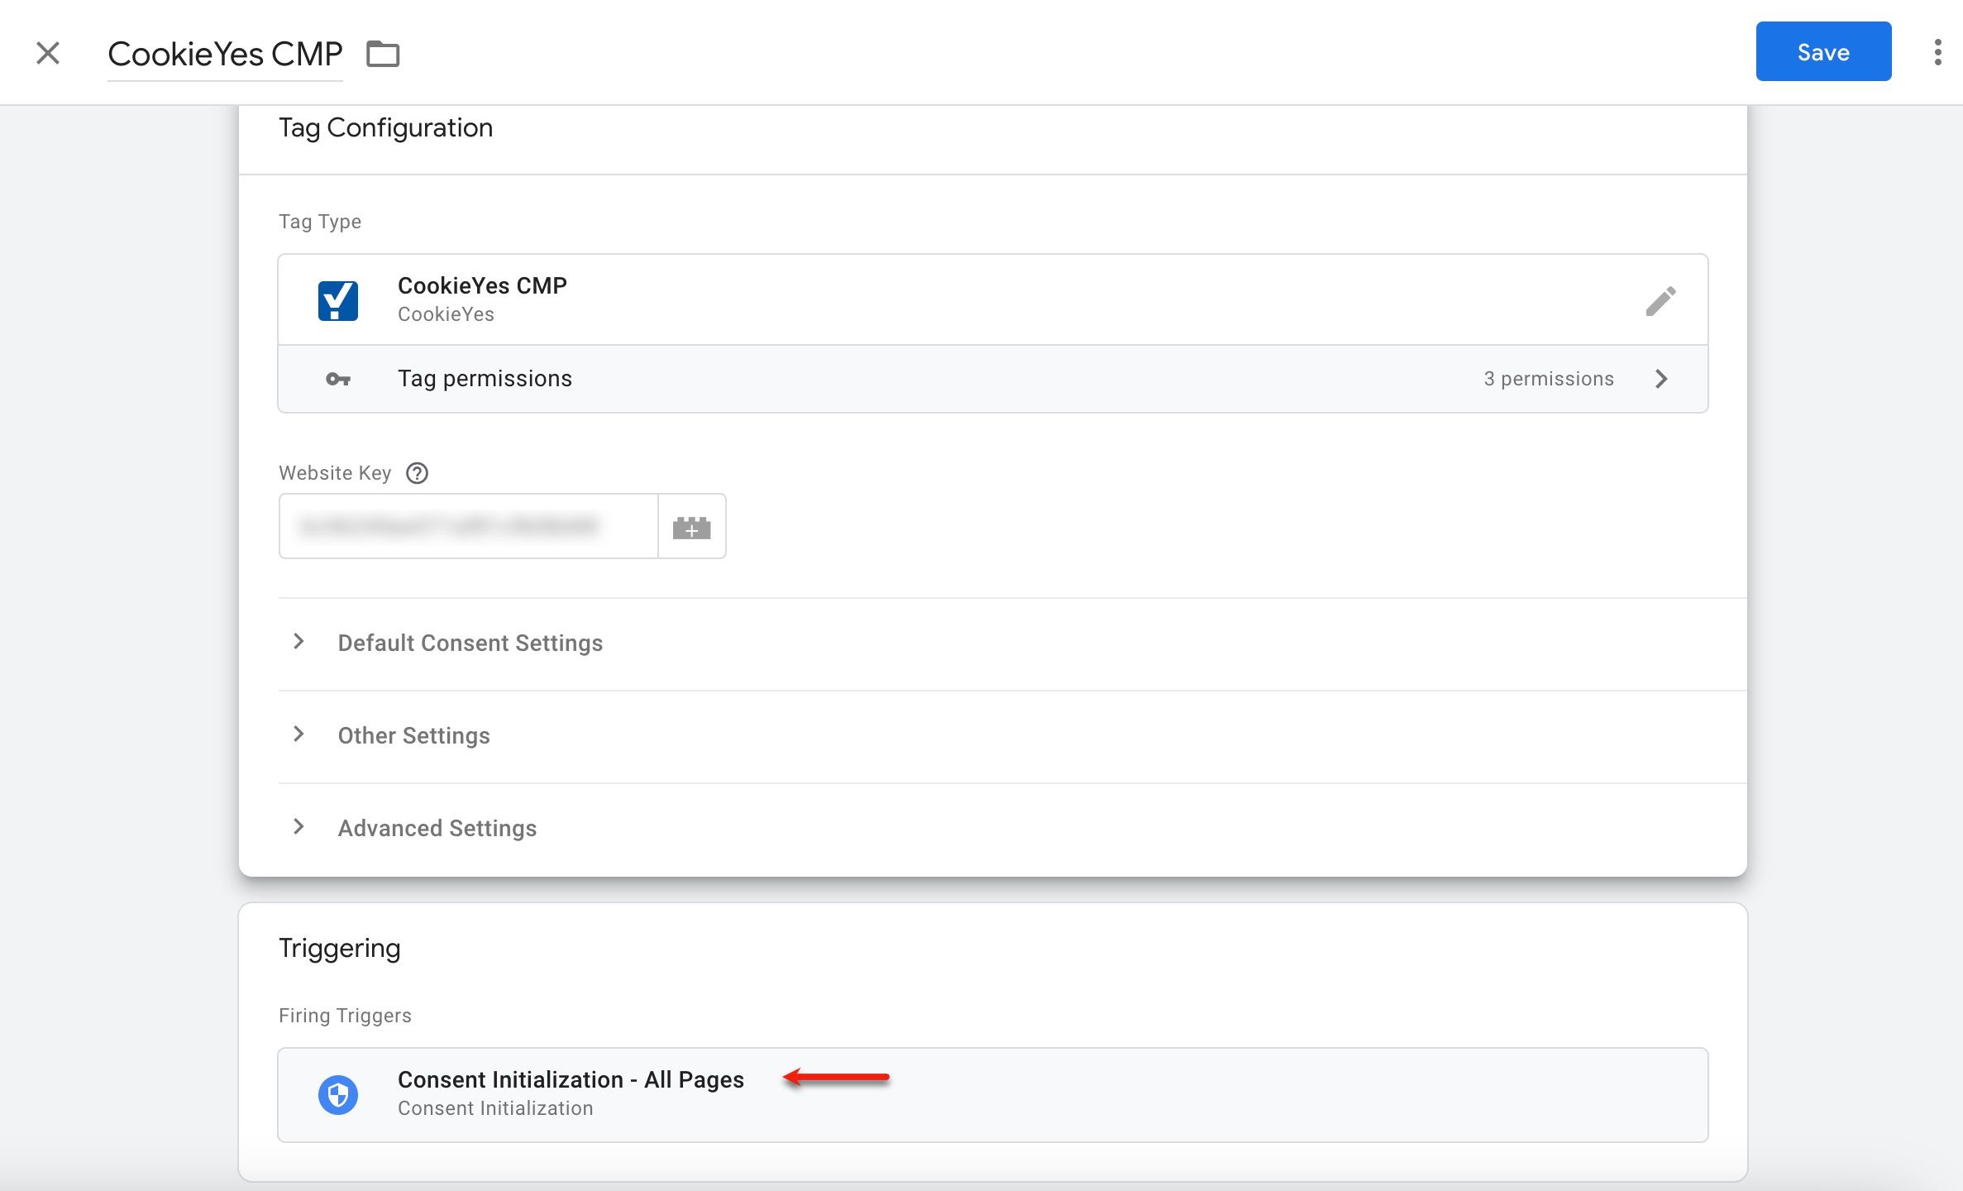Click the Advanced Settings label
1963x1191 pixels.
437,828
